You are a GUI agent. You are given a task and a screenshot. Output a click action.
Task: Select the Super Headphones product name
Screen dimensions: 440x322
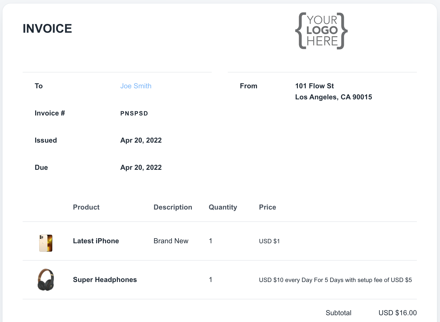click(x=105, y=280)
